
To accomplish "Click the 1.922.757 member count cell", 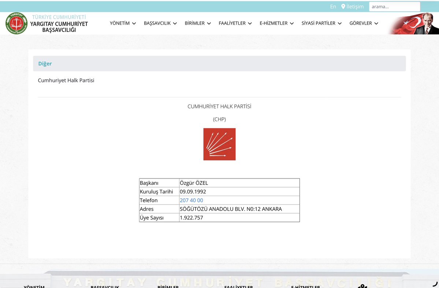I will pos(239,218).
